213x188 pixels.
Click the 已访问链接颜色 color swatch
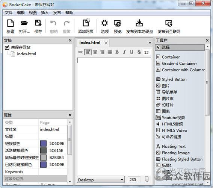(43, 165)
